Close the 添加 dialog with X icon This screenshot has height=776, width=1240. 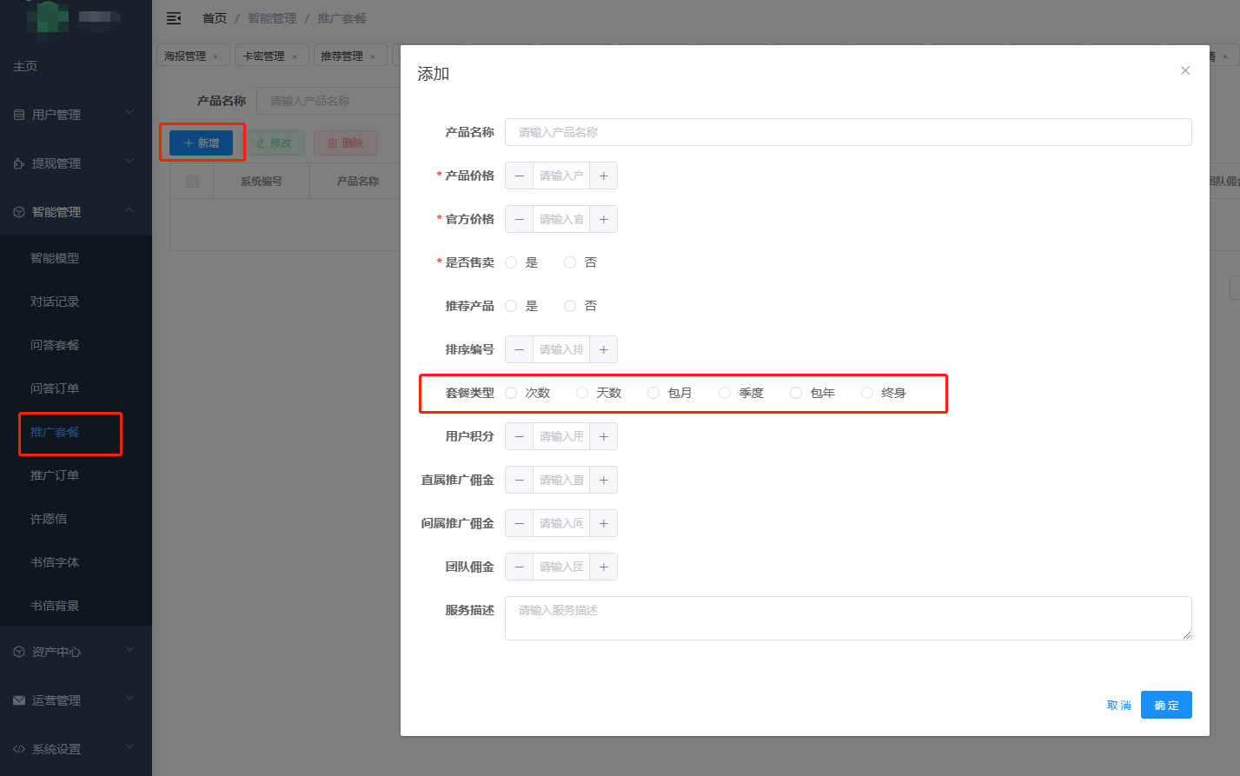(x=1185, y=70)
